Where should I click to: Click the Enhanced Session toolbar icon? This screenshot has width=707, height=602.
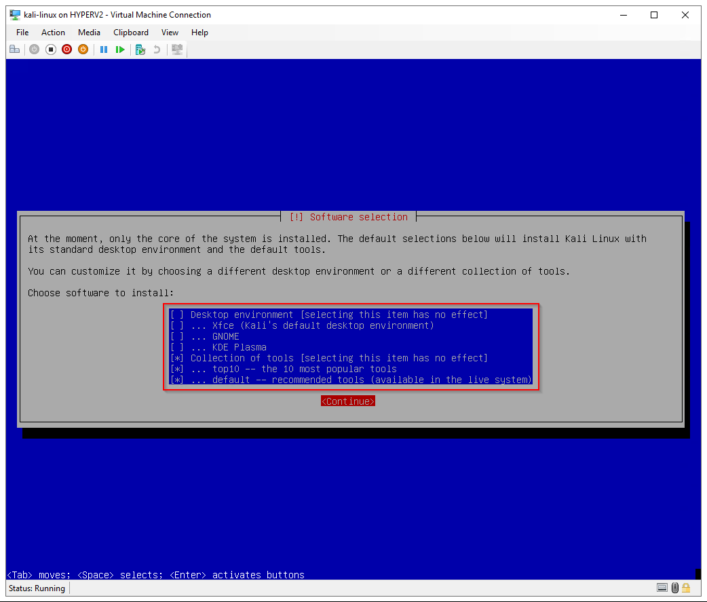(177, 49)
